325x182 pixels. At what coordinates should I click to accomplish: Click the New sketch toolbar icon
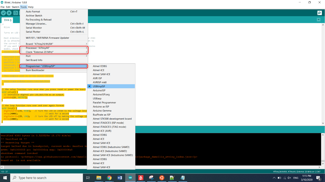[16, 13]
